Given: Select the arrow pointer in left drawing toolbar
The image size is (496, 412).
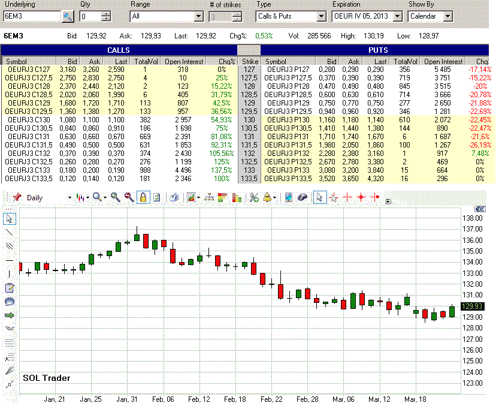Looking at the screenshot, I should click(10, 219).
